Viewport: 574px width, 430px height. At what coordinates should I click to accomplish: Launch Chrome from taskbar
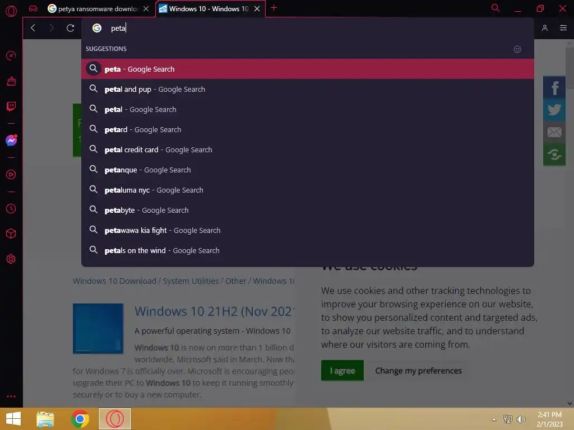pyautogui.click(x=80, y=419)
